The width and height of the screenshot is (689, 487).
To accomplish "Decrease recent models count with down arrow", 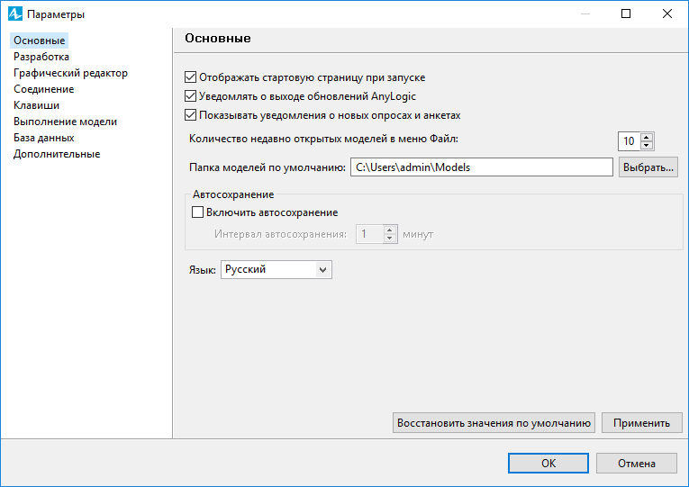I will pos(647,145).
